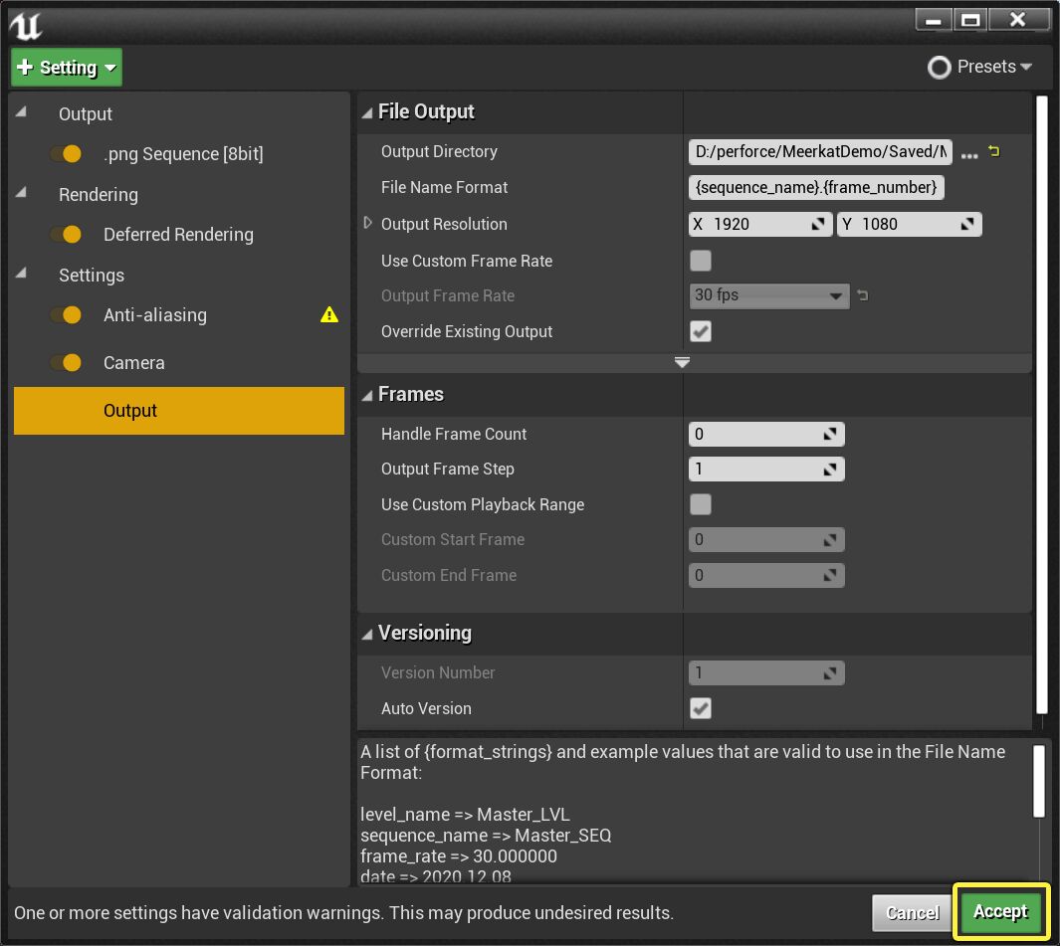This screenshot has width=1060, height=946.
Task: Uncheck Override Existing Output
Action: pyautogui.click(x=701, y=331)
